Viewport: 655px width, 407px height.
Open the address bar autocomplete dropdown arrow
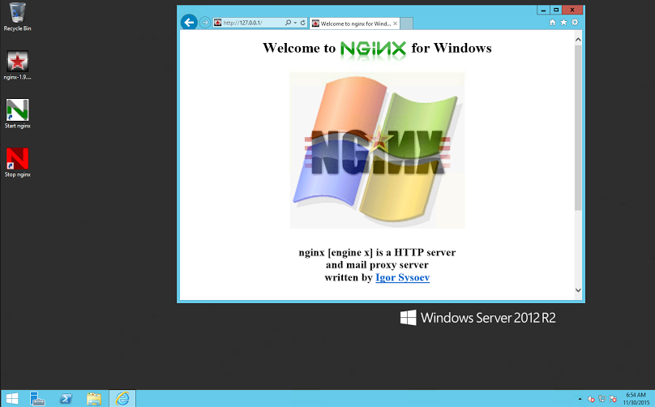295,23
